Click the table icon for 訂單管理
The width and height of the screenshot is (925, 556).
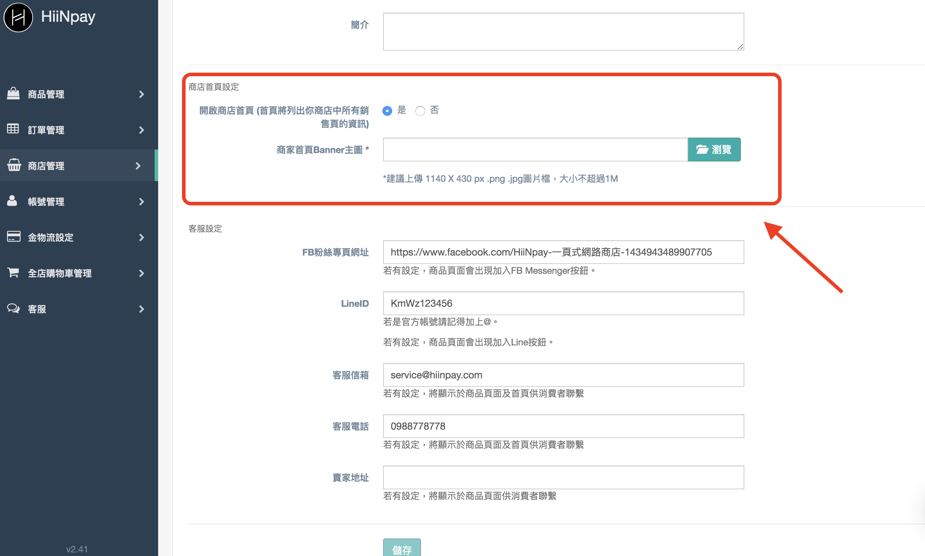pos(13,129)
